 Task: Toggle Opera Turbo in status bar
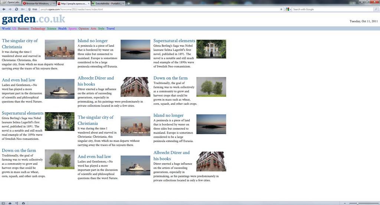(x=23, y=203)
